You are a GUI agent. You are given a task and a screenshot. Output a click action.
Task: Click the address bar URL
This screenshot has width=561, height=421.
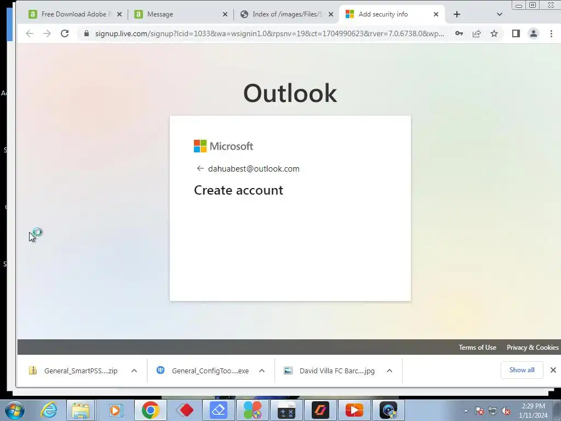(x=270, y=33)
